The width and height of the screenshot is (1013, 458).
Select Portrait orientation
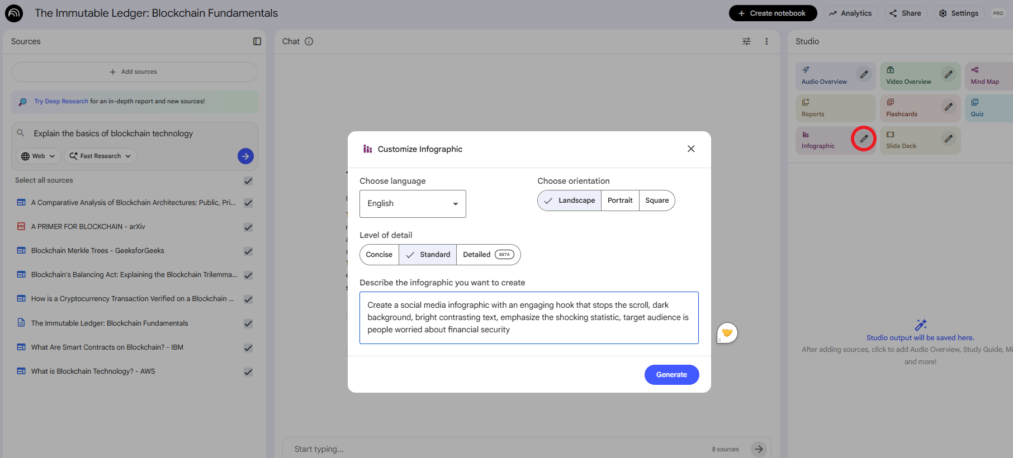(x=620, y=201)
